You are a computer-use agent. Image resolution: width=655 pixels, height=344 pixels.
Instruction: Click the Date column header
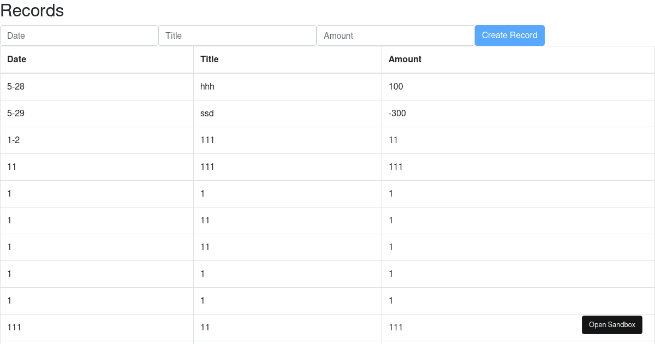point(17,60)
